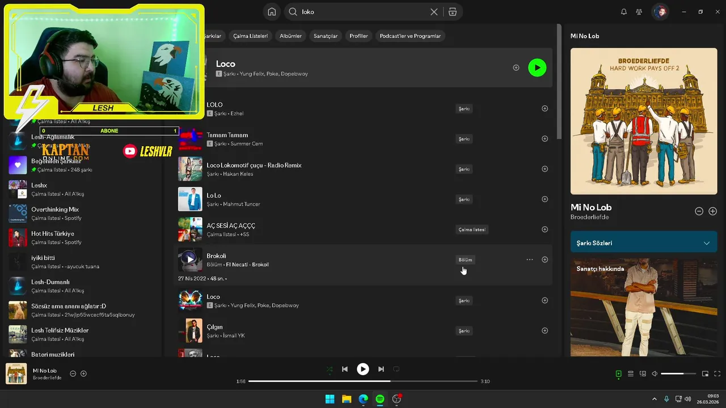Viewport: 726px width, 408px height.
Task: Add Loco by Yung Felix row to library
Action: click(x=545, y=300)
